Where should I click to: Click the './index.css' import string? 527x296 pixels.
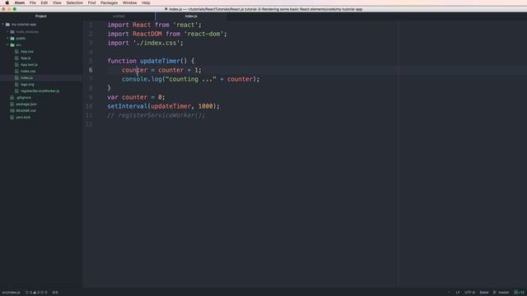point(156,43)
